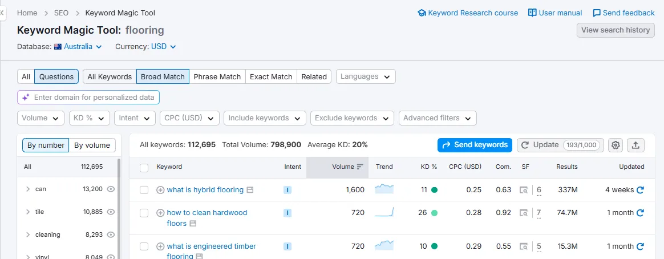This screenshot has height=259, width=664.
Task: Click informational intent badge for hybrid flooring
Action: tap(288, 190)
